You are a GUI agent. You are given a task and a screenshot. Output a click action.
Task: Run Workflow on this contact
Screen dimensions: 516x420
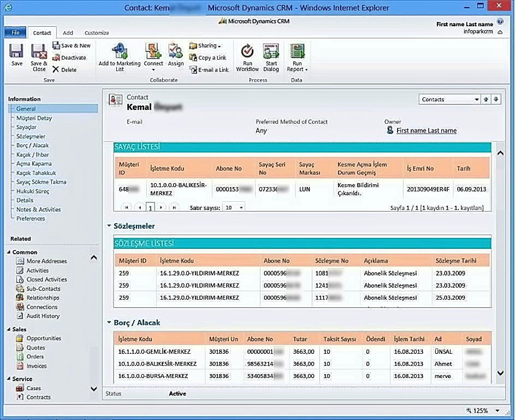tap(247, 57)
